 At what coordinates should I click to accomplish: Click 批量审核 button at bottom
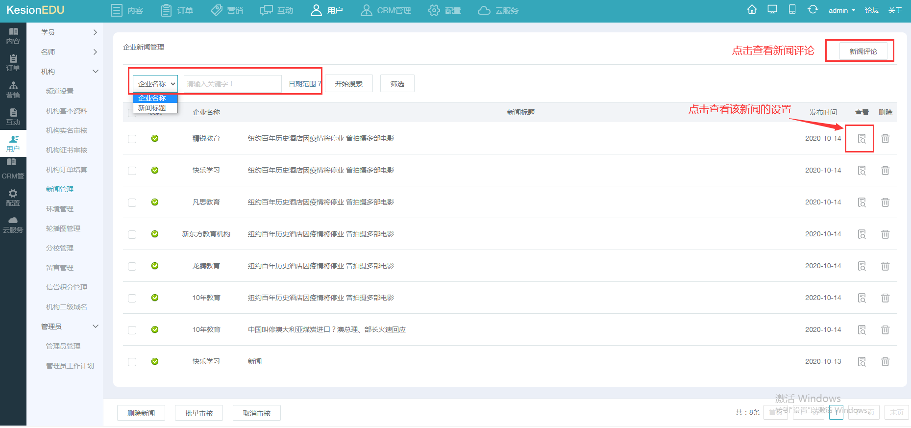pos(199,413)
